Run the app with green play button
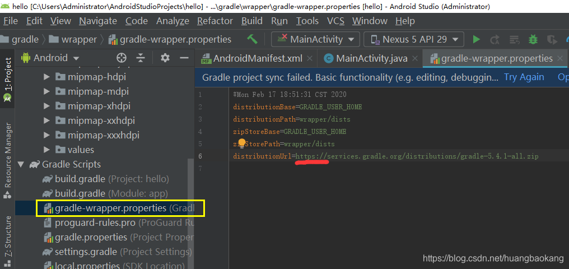The width and height of the screenshot is (569, 269). click(477, 39)
